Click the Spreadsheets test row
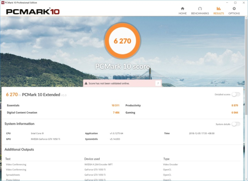248x181 pixels. 13,175
